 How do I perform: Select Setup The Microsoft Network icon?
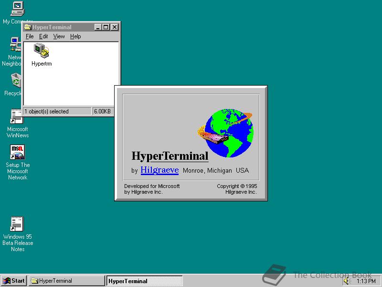point(17,152)
